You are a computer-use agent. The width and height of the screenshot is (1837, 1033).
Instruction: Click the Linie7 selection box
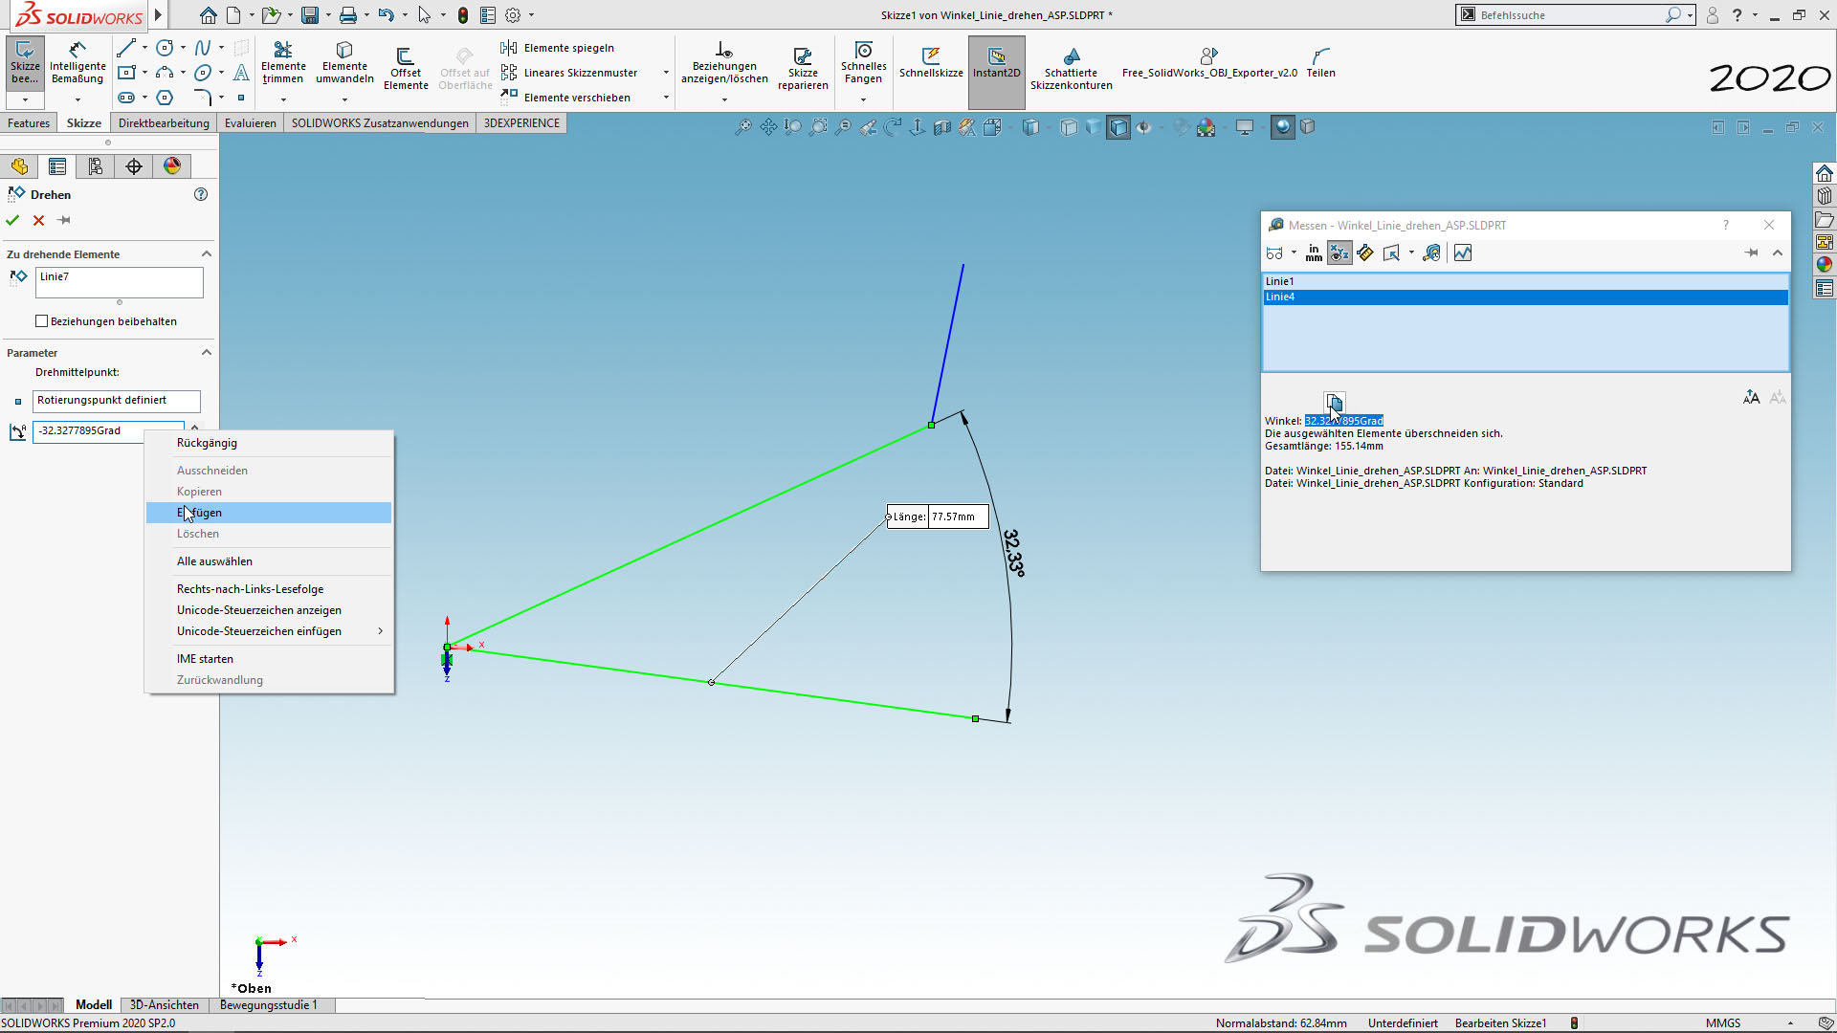[120, 282]
